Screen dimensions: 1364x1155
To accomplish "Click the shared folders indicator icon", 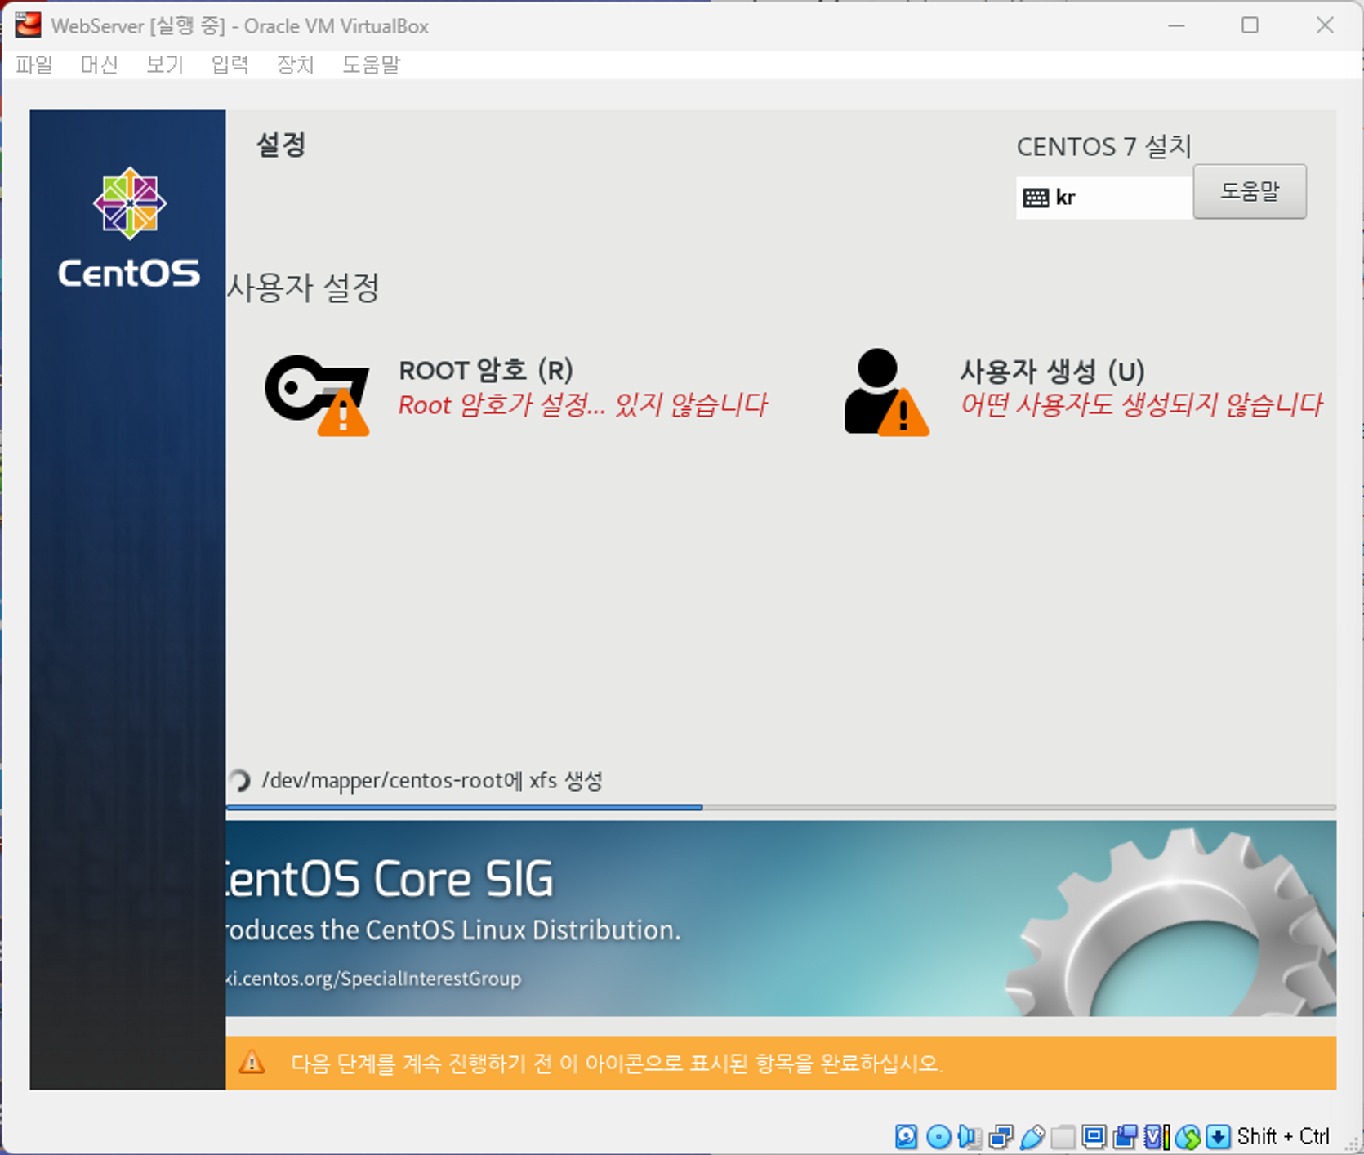I will (x=1063, y=1136).
